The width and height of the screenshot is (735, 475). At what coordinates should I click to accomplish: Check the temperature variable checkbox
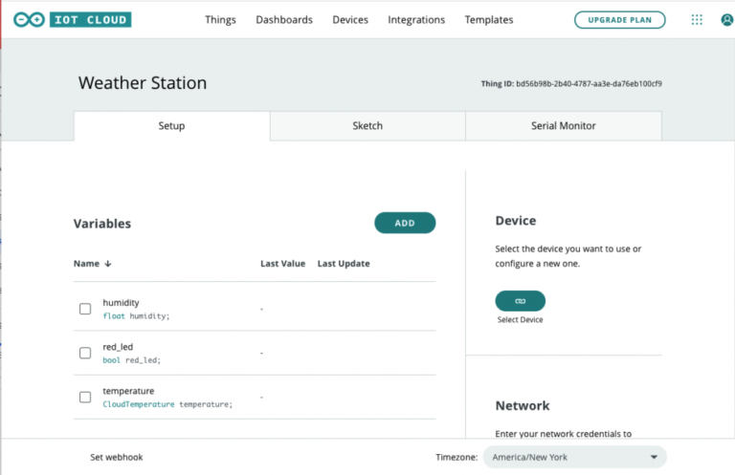point(85,397)
